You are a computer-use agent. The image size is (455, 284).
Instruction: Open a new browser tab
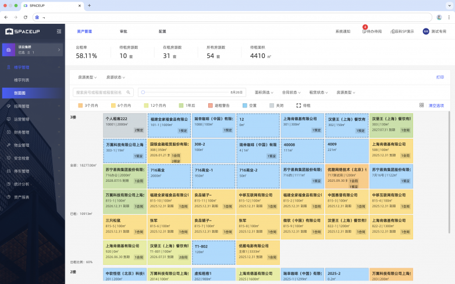pyautogui.click(x=89, y=5)
